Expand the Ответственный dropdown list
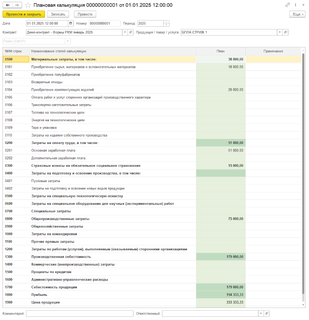Image resolution: width=309 pixels, height=320 pixels. tap(261, 314)
